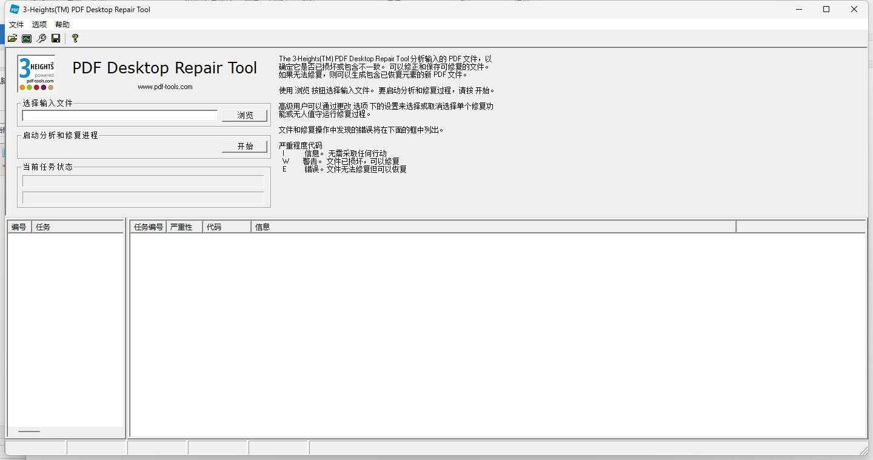Click the open file folder icon

pos(12,38)
